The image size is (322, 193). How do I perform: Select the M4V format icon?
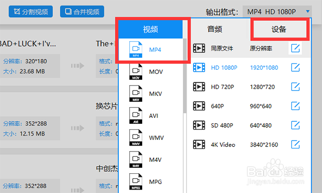tap(136, 159)
